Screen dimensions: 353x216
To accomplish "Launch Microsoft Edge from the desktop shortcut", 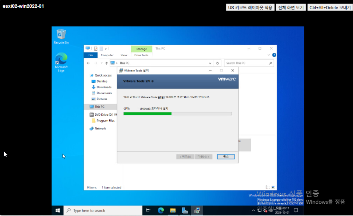I will point(61,62).
